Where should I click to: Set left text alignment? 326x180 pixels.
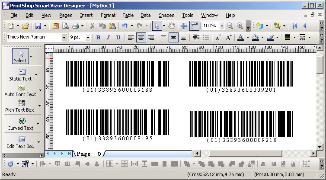tap(131, 38)
